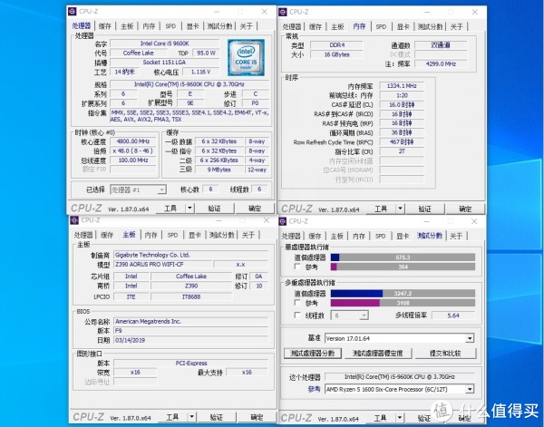This screenshot has height=427, width=544.
Task: Click the BIOS date value 03/14/2019
Action: (x=190, y=340)
